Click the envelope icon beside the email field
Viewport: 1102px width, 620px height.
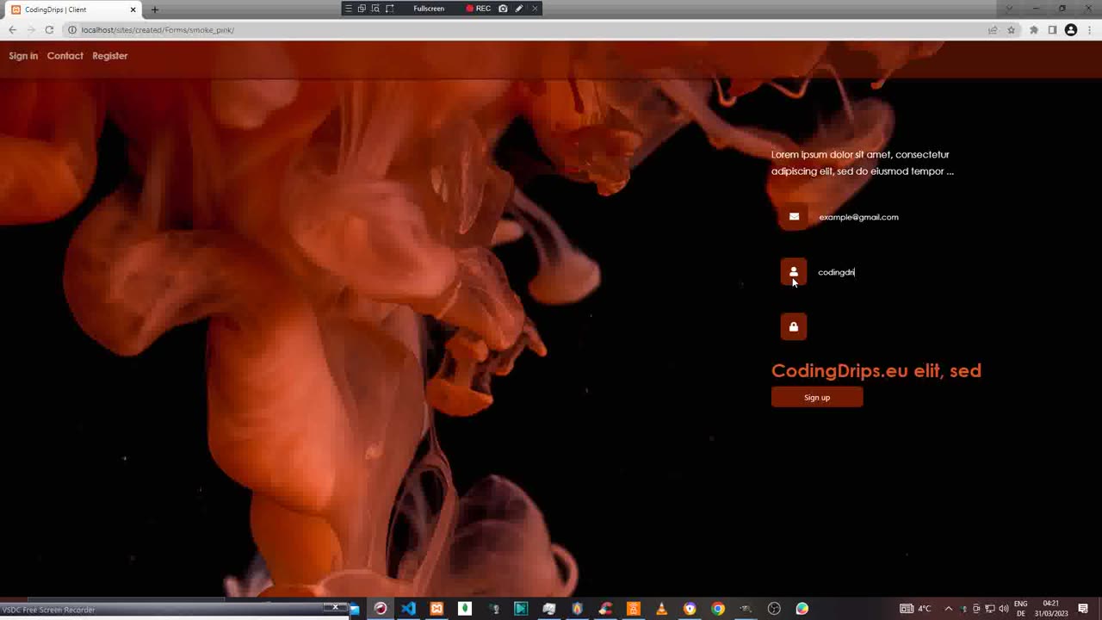(x=794, y=217)
